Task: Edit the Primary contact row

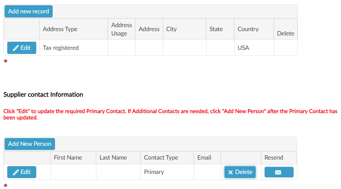Action: (22, 172)
